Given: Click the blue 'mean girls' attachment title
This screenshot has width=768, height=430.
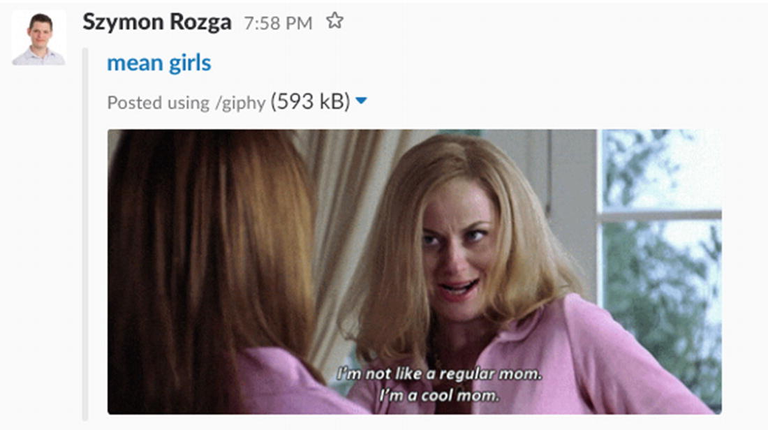Looking at the screenshot, I should [x=159, y=63].
